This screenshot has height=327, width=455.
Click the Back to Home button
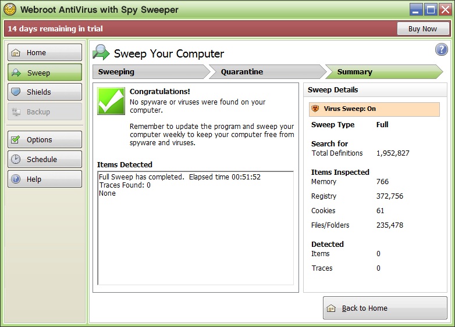[385, 308]
